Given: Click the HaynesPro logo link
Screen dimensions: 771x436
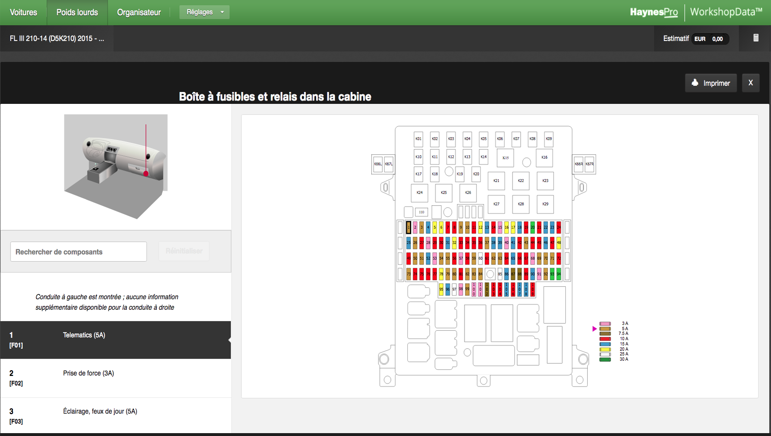Looking at the screenshot, I should [x=654, y=12].
